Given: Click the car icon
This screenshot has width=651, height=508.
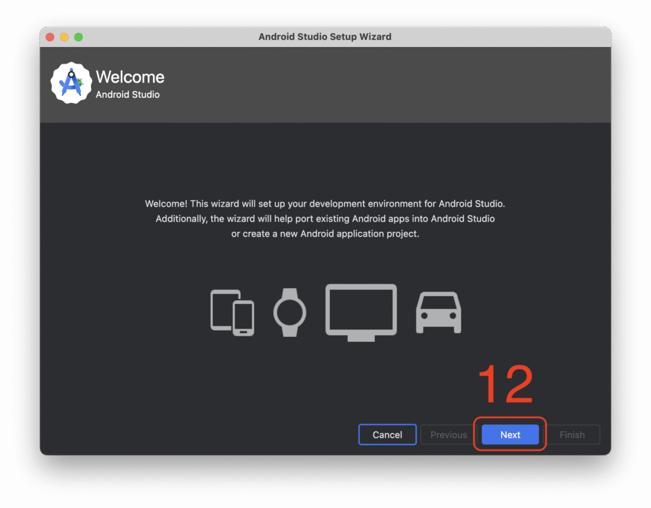Looking at the screenshot, I should [x=439, y=312].
